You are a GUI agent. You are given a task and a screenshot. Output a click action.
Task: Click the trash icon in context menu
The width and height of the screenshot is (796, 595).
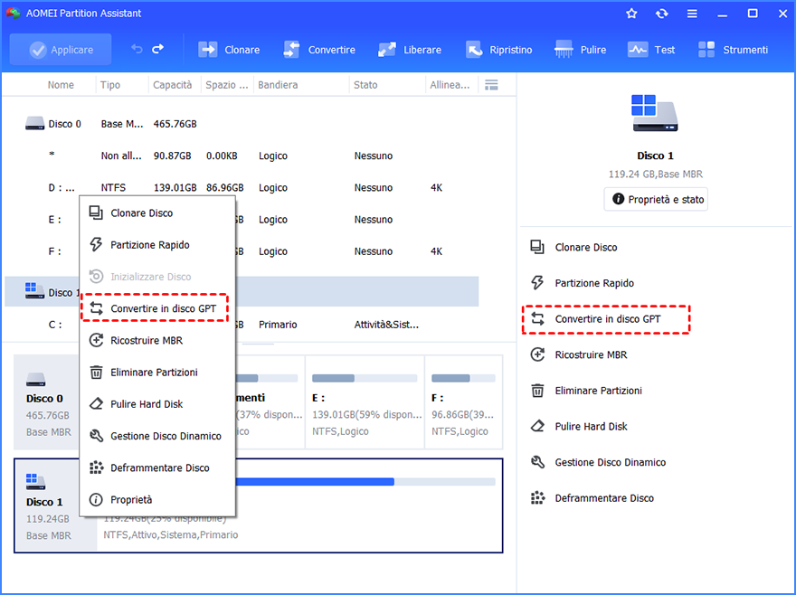(x=96, y=373)
